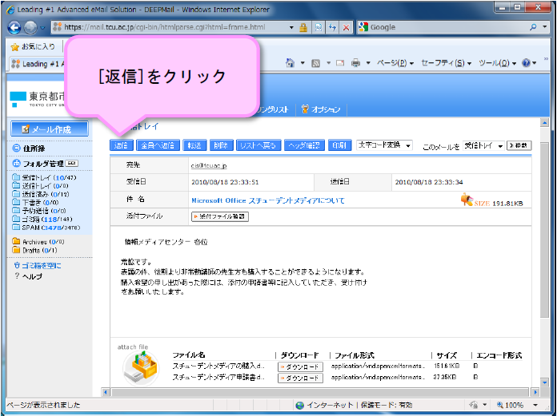Click the RSS feeds icon

tap(315, 63)
